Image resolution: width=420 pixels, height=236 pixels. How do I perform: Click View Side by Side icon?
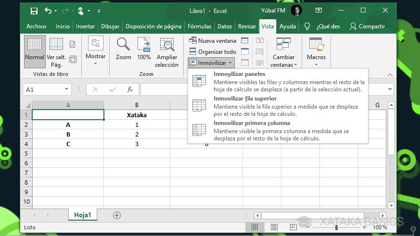coord(260,40)
